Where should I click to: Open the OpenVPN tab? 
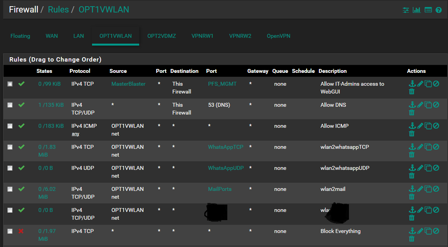point(278,36)
